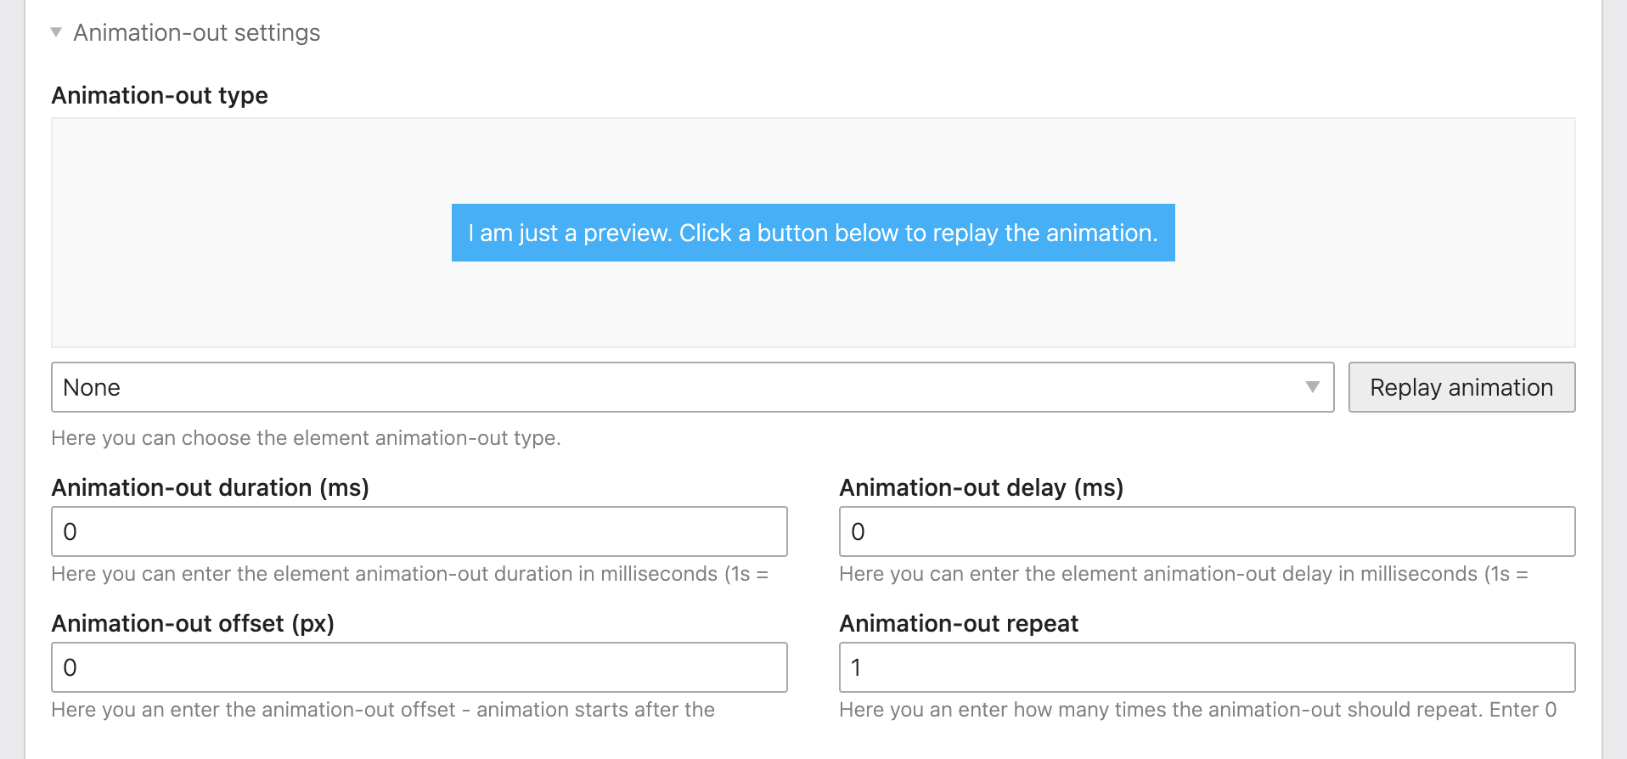
Task: Click the disclosure triangle beside Animation-out settings
Action: (x=56, y=32)
